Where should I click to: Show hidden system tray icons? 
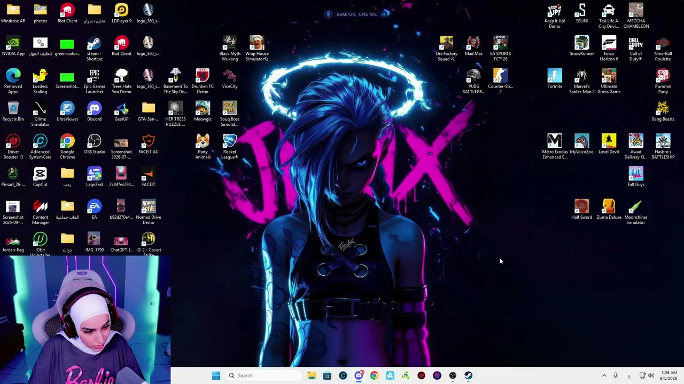point(604,375)
